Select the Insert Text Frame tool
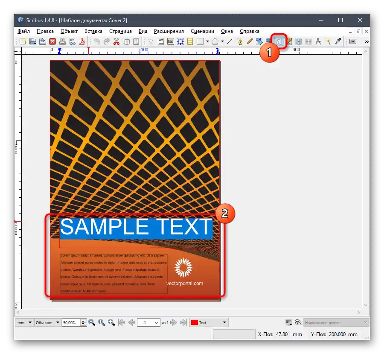 pos(161,41)
